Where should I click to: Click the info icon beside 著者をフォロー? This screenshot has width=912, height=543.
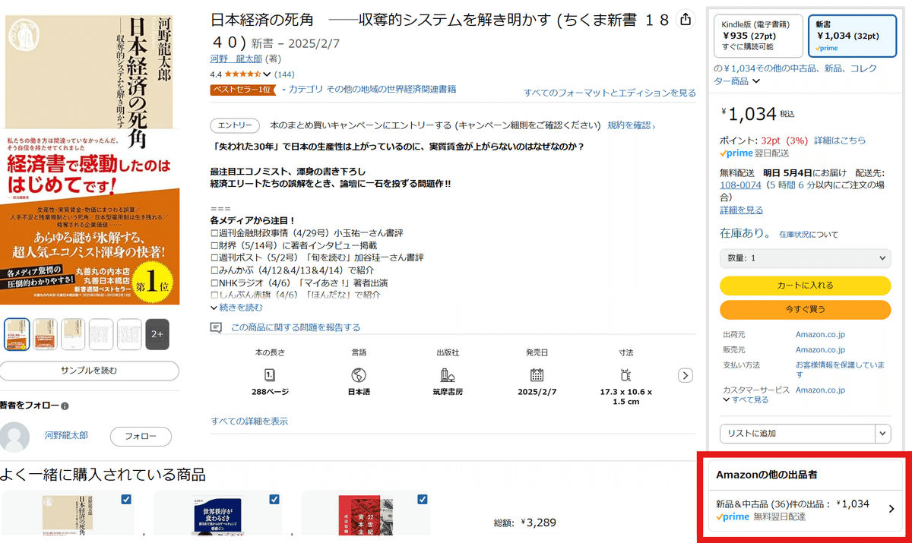(x=65, y=406)
